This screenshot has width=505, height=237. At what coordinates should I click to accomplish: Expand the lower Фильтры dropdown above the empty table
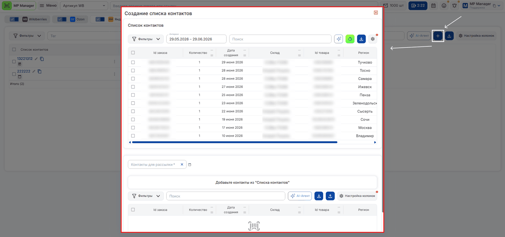tap(146, 196)
